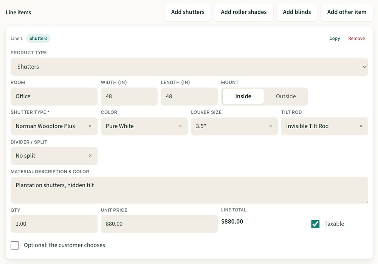Screen dimensions: 378x264
Task: Click Add shutters button
Action: tap(188, 12)
